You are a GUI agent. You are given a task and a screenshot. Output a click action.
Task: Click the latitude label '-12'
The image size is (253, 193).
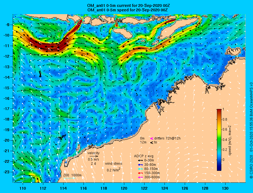coord(6,56)
